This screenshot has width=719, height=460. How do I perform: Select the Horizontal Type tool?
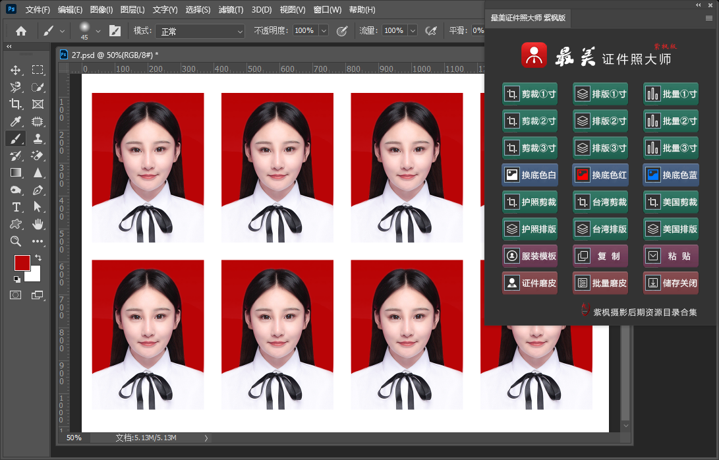16,207
